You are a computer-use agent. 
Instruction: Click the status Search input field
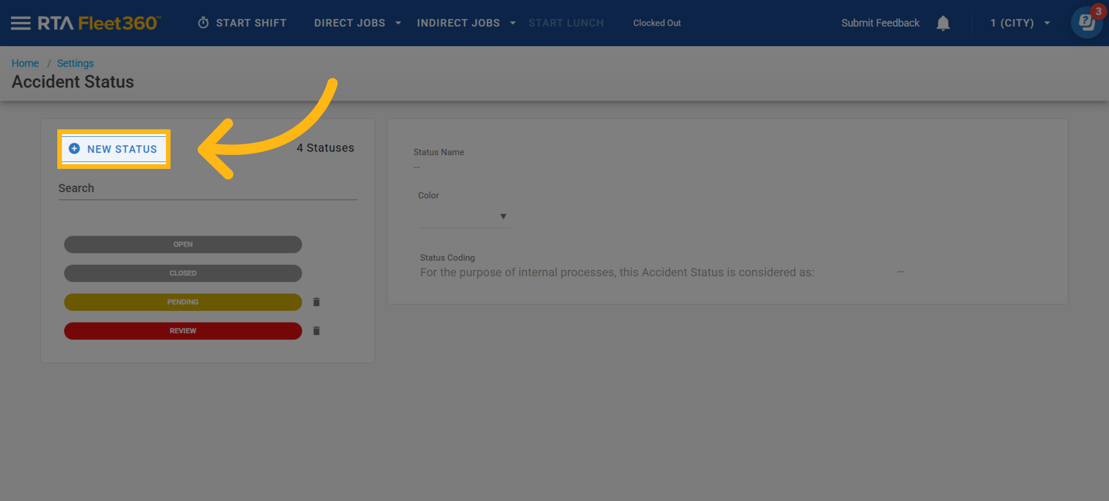point(207,189)
